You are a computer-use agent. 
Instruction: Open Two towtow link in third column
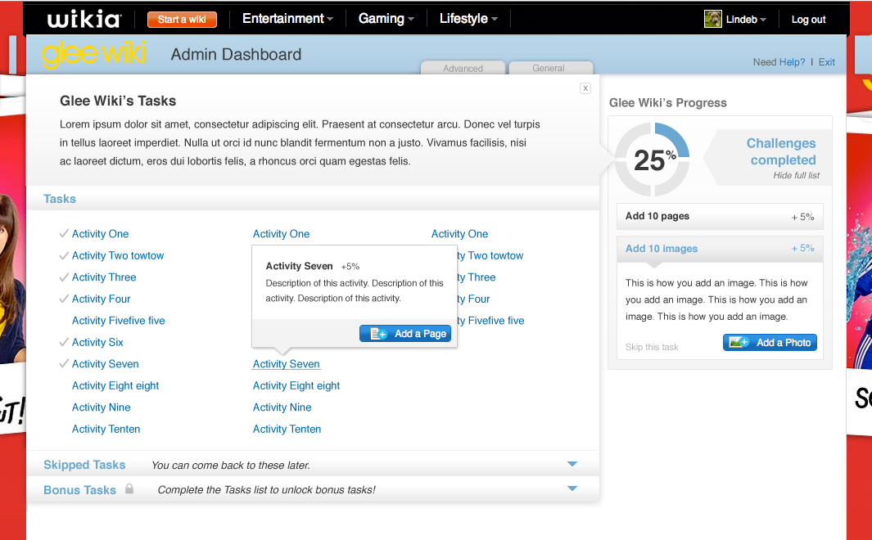[x=490, y=255]
